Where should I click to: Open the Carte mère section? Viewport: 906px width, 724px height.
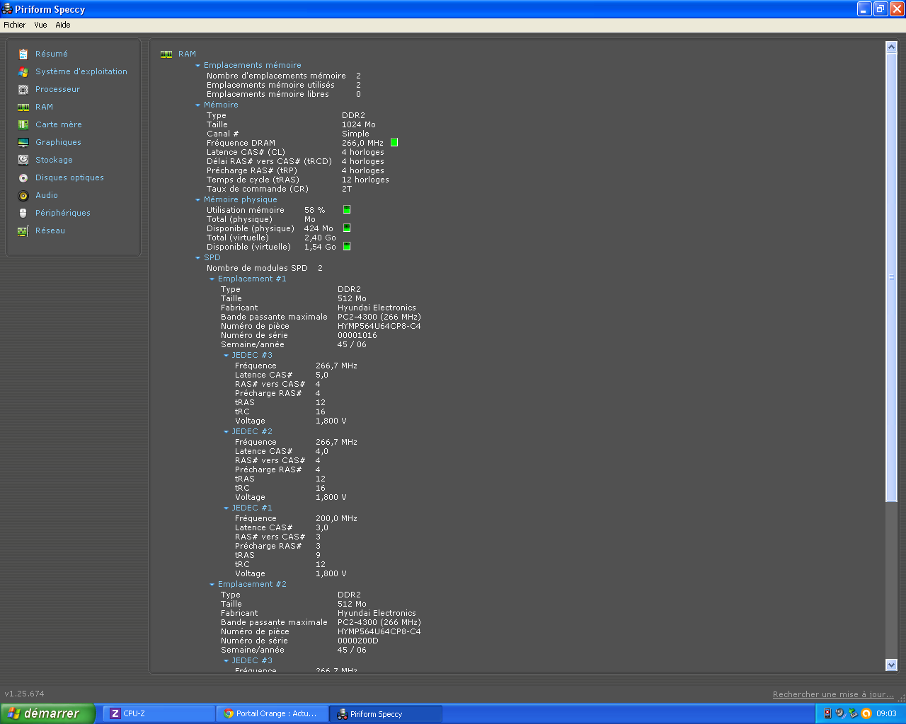pos(59,124)
